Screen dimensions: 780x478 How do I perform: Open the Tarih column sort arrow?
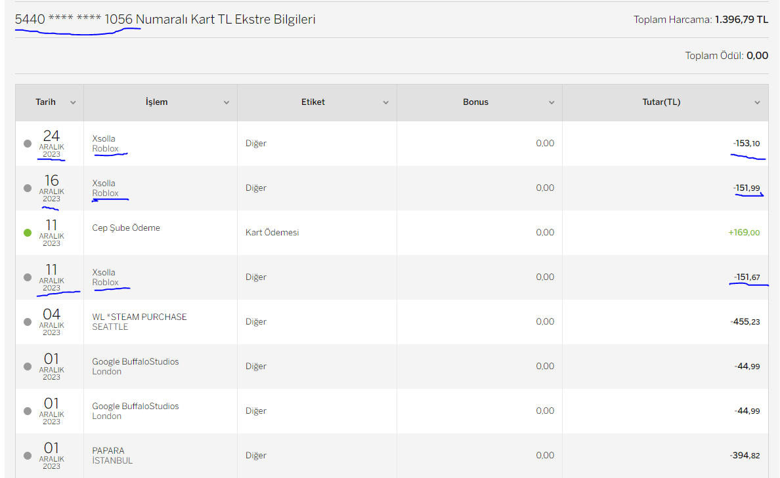pyautogui.click(x=73, y=102)
